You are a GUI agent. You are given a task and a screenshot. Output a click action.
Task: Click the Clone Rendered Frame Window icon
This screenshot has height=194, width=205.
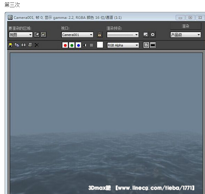[24, 45]
